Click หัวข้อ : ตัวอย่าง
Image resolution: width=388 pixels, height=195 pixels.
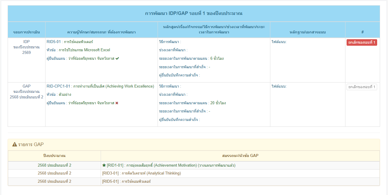pos(59,95)
